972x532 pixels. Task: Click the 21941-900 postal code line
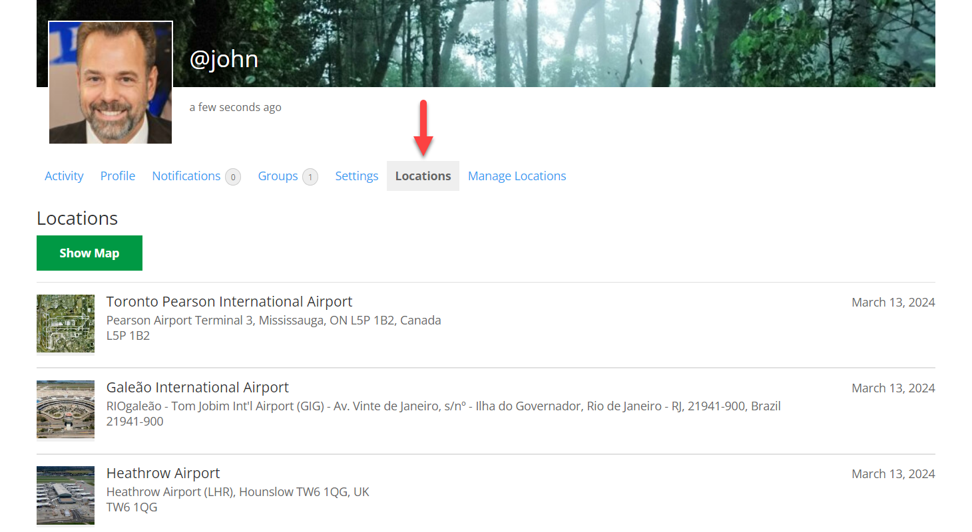[134, 422]
